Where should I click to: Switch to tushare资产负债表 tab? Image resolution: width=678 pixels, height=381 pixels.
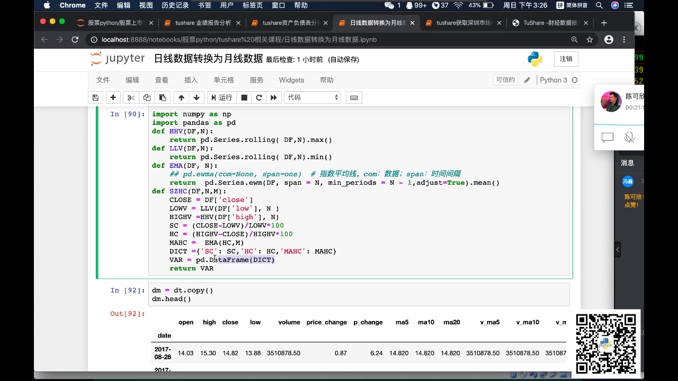[x=290, y=23]
